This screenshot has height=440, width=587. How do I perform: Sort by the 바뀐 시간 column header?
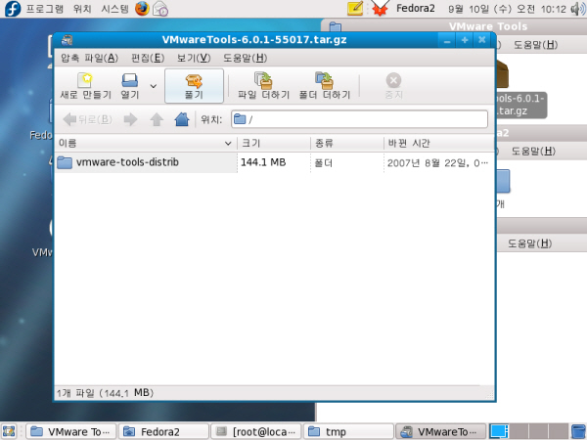[x=438, y=143]
